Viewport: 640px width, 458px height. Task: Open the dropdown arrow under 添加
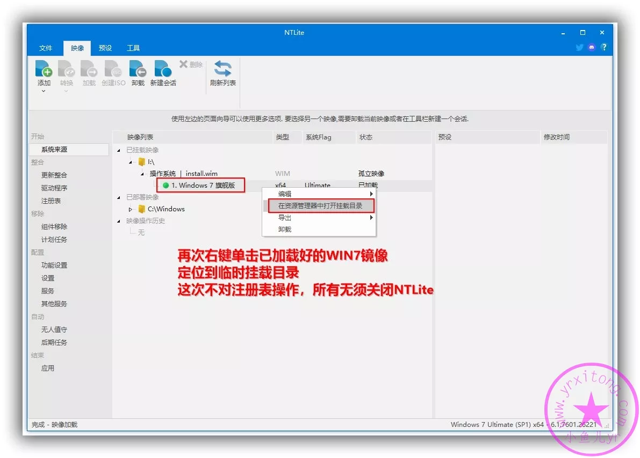[x=44, y=91]
